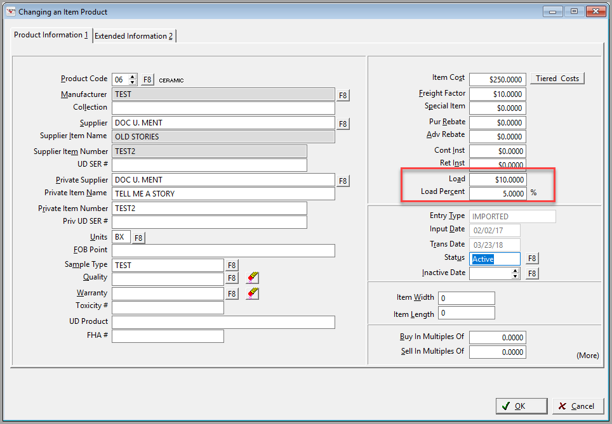Confirm changes with the OK button
Image resolution: width=612 pixels, height=424 pixels.
click(x=521, y=406)
